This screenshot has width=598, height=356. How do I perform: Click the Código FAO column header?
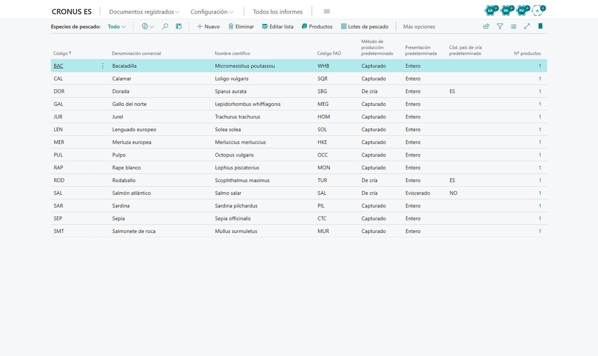[329, 53]
